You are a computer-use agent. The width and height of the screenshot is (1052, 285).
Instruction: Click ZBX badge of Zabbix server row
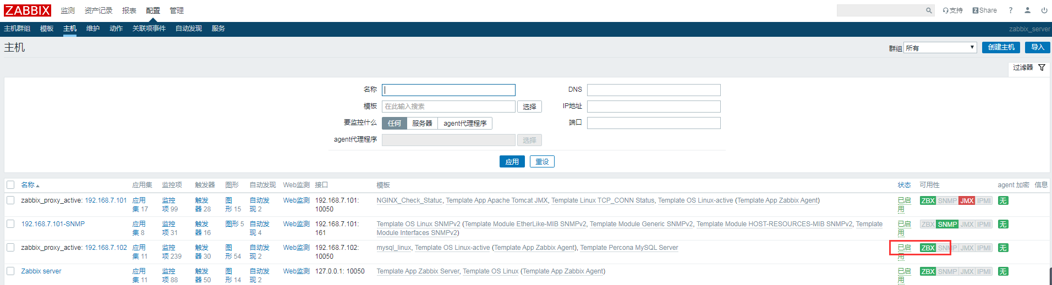[928, 271]
